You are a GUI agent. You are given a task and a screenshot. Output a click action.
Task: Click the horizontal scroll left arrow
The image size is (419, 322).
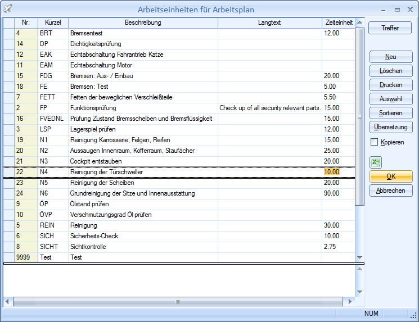pyautogui.click(x=7, y=302)
